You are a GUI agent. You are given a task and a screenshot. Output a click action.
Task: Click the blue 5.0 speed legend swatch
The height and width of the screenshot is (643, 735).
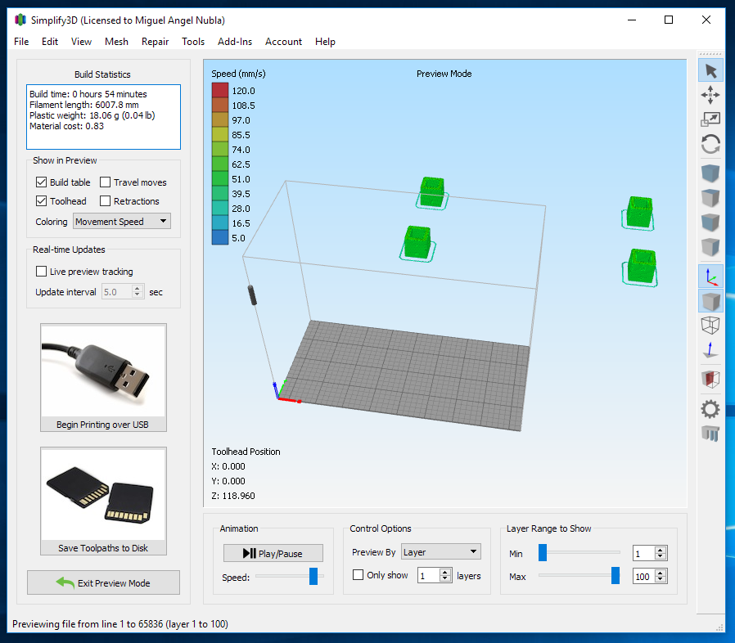coord(220,237)
